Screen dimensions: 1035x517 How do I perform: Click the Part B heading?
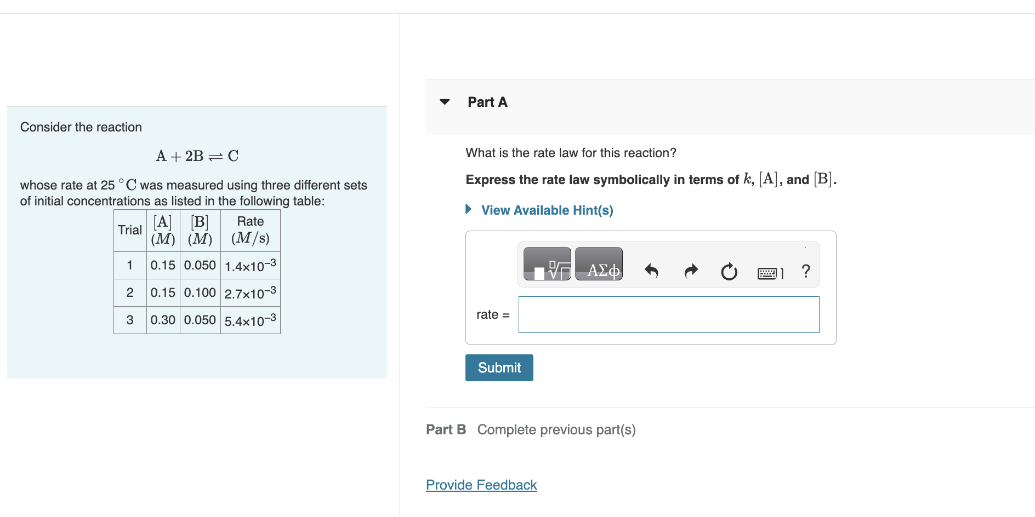coord(446,429)
